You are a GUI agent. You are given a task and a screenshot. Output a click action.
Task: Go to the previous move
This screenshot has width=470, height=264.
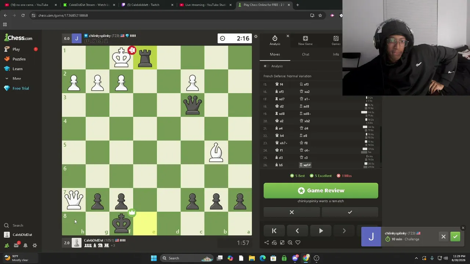(x=297, y=231)
